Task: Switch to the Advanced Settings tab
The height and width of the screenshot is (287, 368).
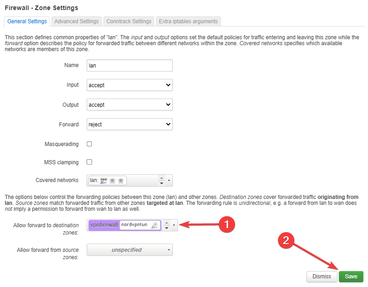Action: [76, 21]
